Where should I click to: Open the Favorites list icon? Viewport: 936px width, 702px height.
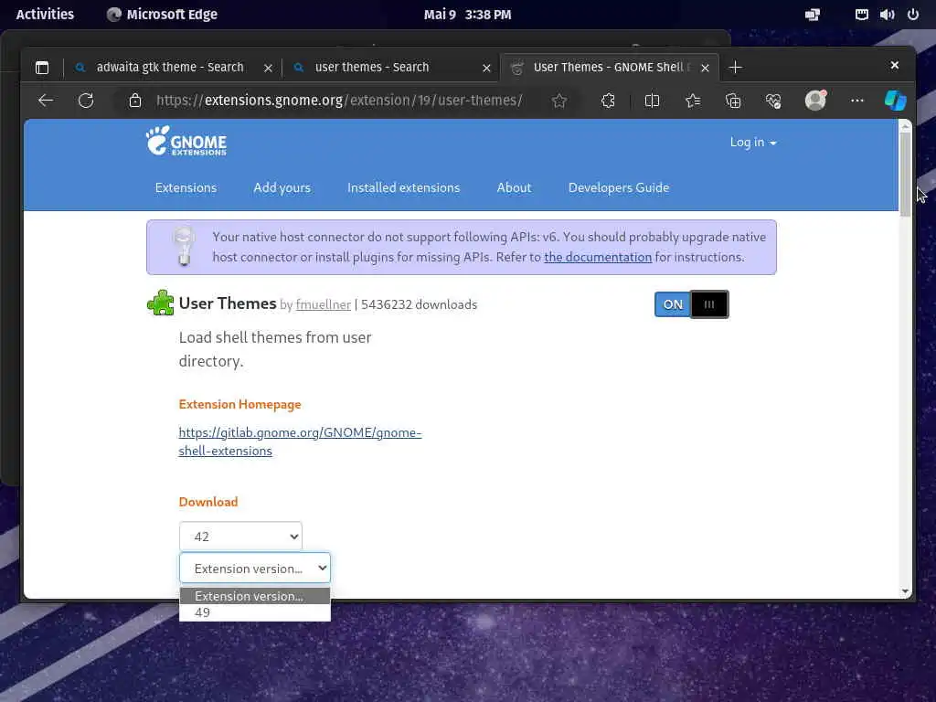coord(693,101)
